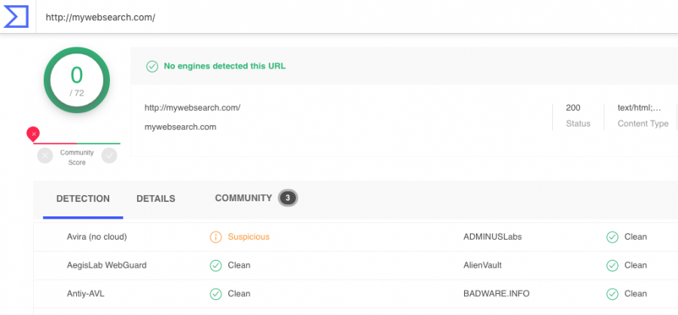
Task: Click the Clean check icon for AlienVault
Action: point(612,265)
